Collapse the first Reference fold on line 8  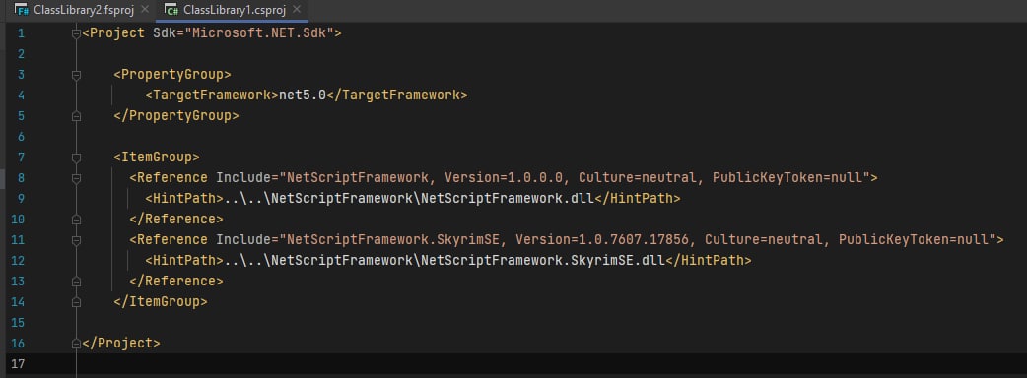click(x=76, y=178)
